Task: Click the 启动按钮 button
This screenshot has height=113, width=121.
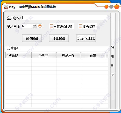Action: click(x=32, y=38)
